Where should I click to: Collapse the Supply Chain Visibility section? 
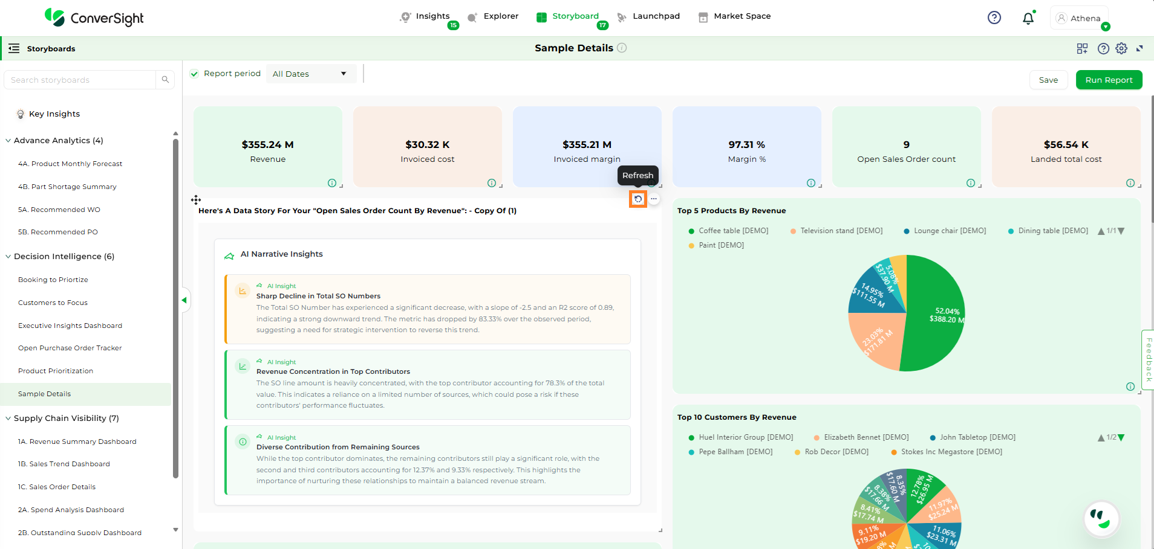coord(8,419)
